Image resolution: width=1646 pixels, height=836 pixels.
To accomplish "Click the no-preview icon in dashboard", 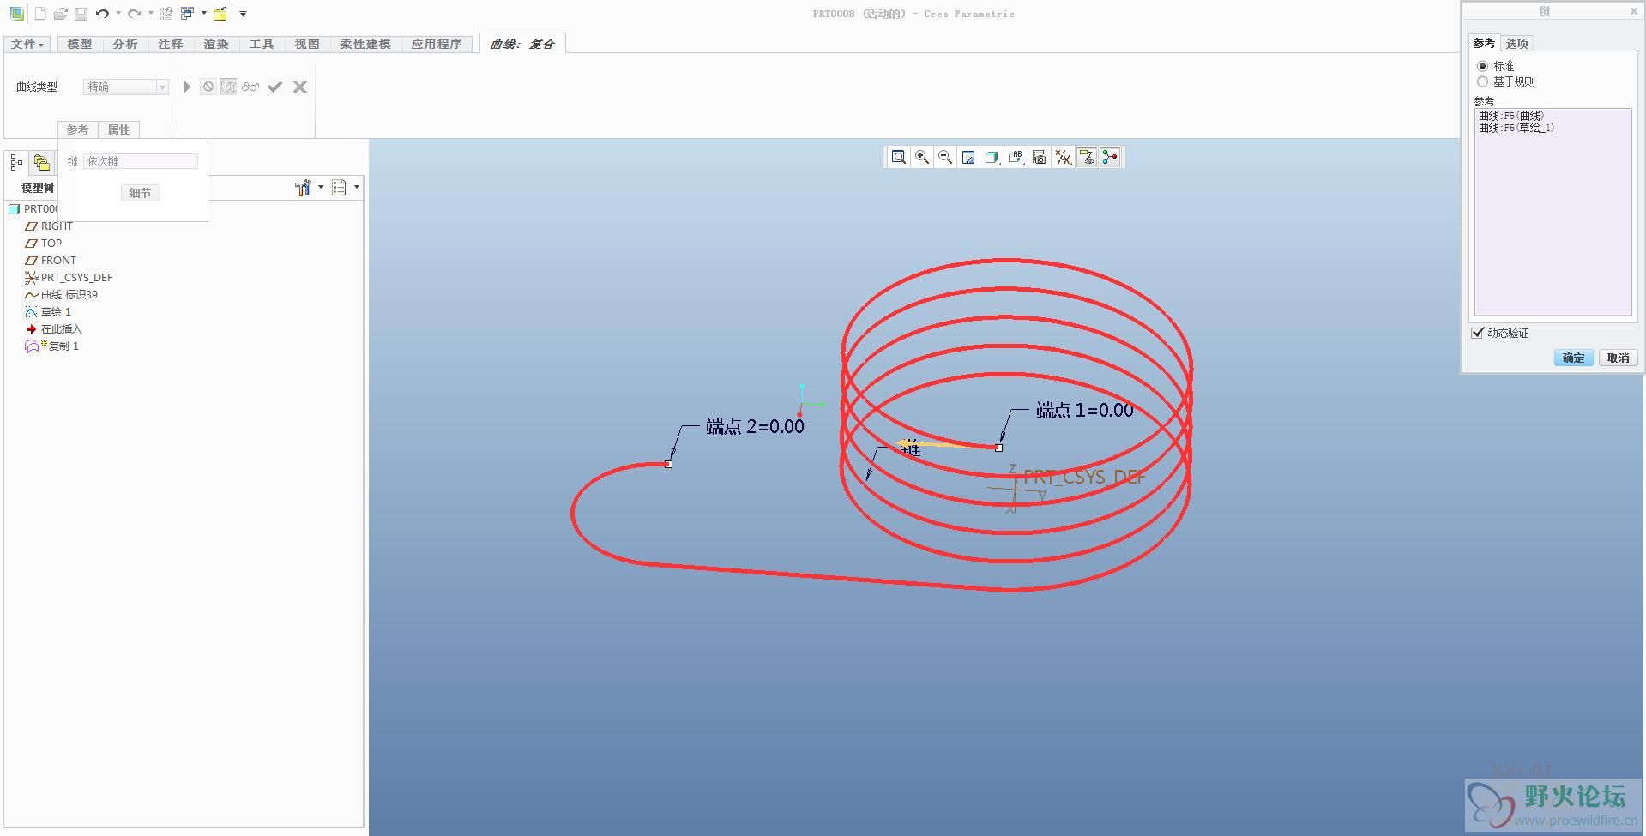I will click(208, 87).
